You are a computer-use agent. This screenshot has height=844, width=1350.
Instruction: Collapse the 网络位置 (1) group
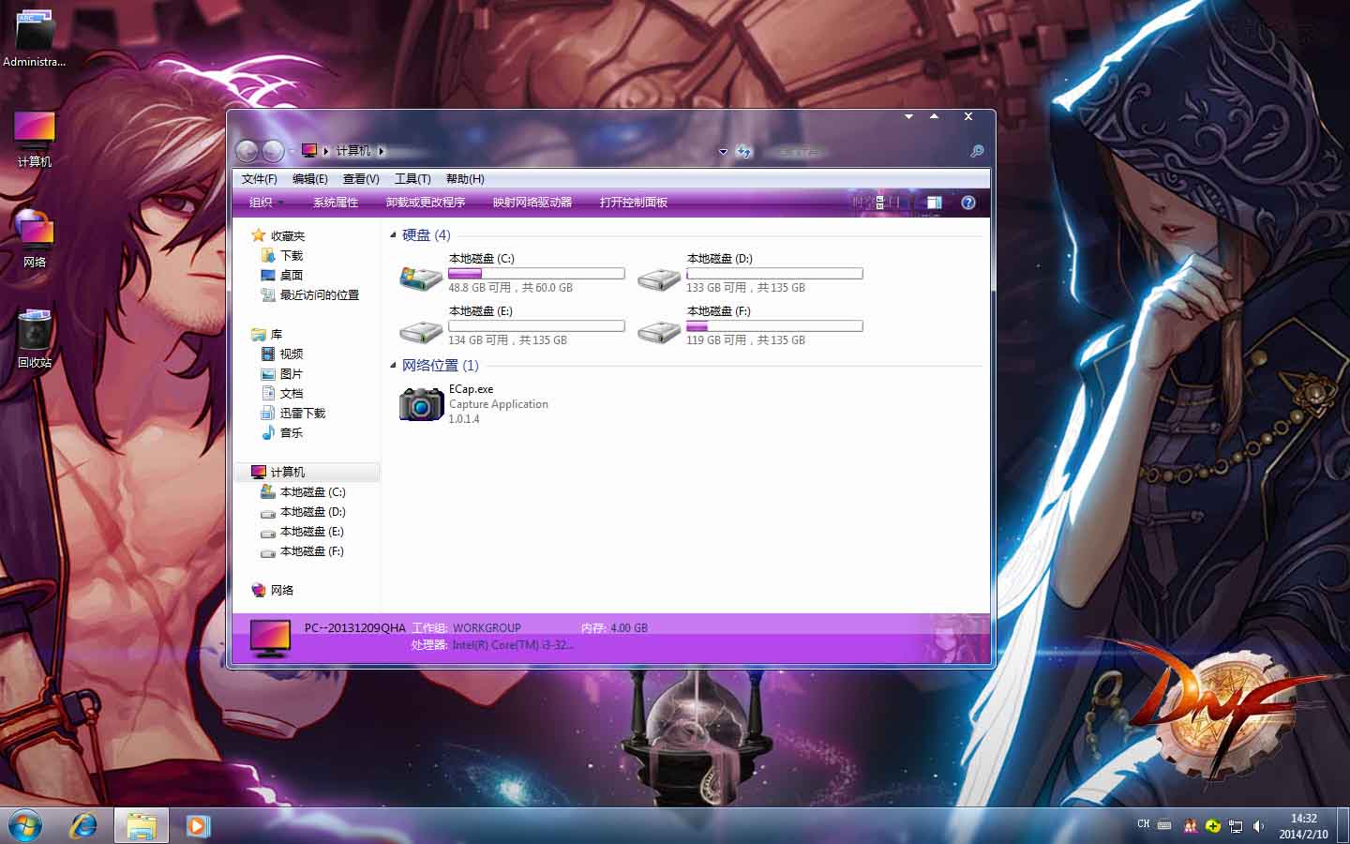coord(393,366)
